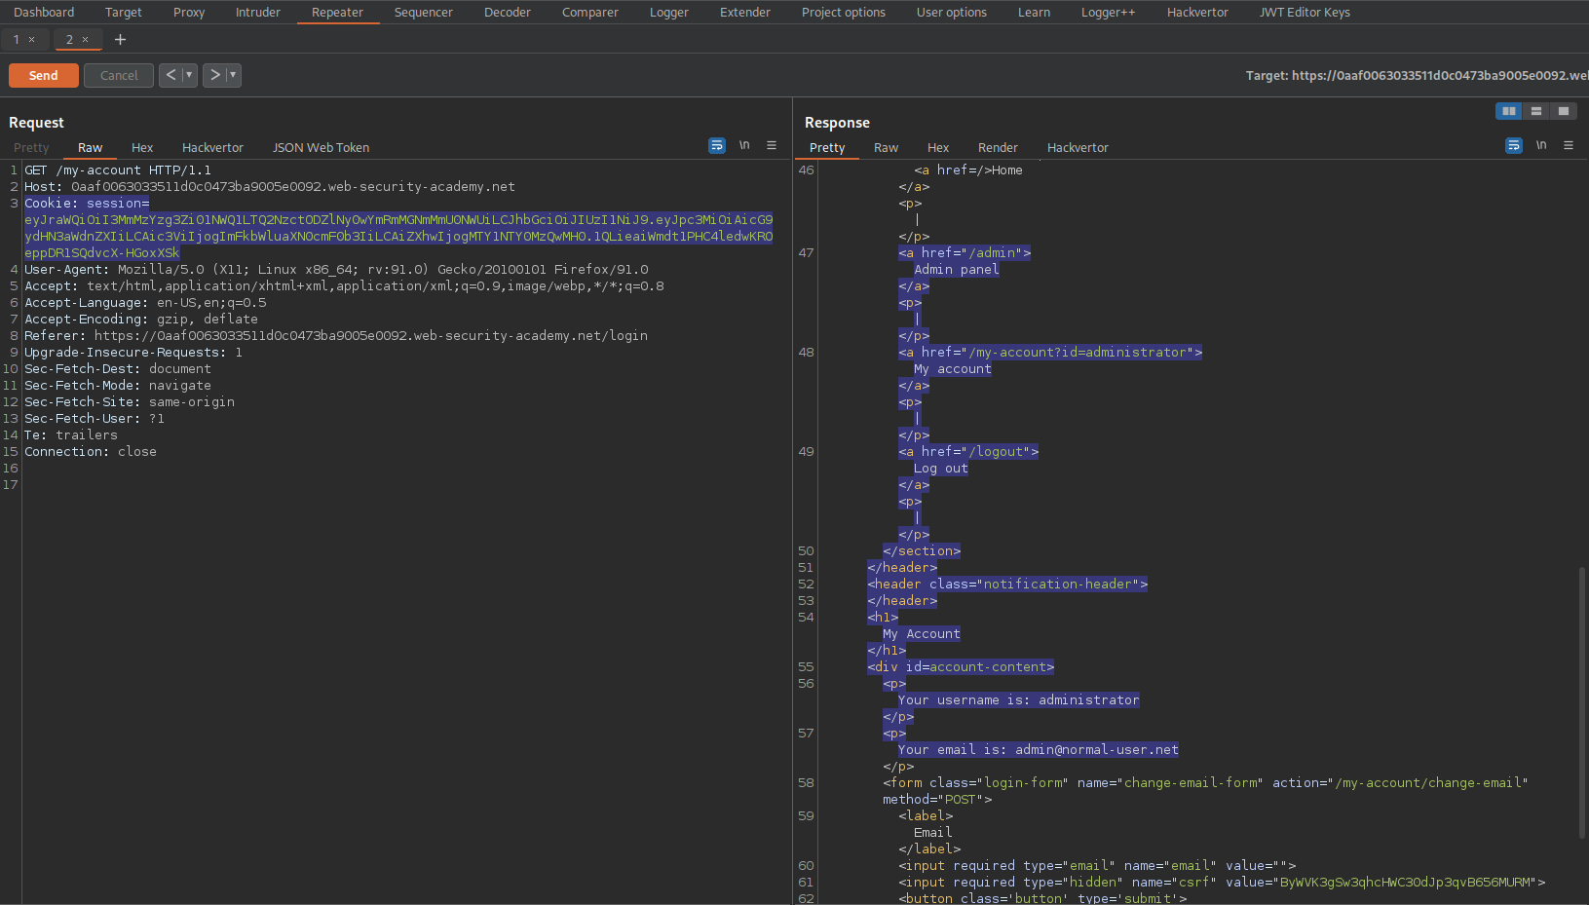
Task: Close Repeater tab 2
Action: coord(86,40)
